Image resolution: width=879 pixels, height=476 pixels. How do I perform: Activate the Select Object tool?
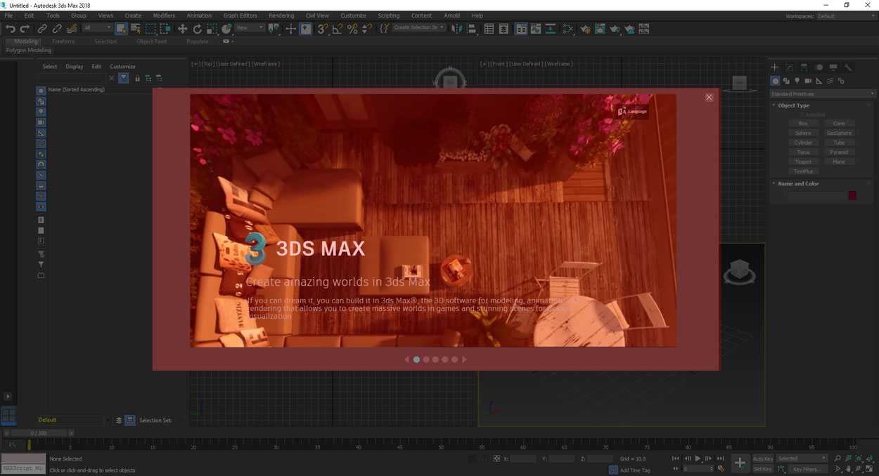click(121, 29)
